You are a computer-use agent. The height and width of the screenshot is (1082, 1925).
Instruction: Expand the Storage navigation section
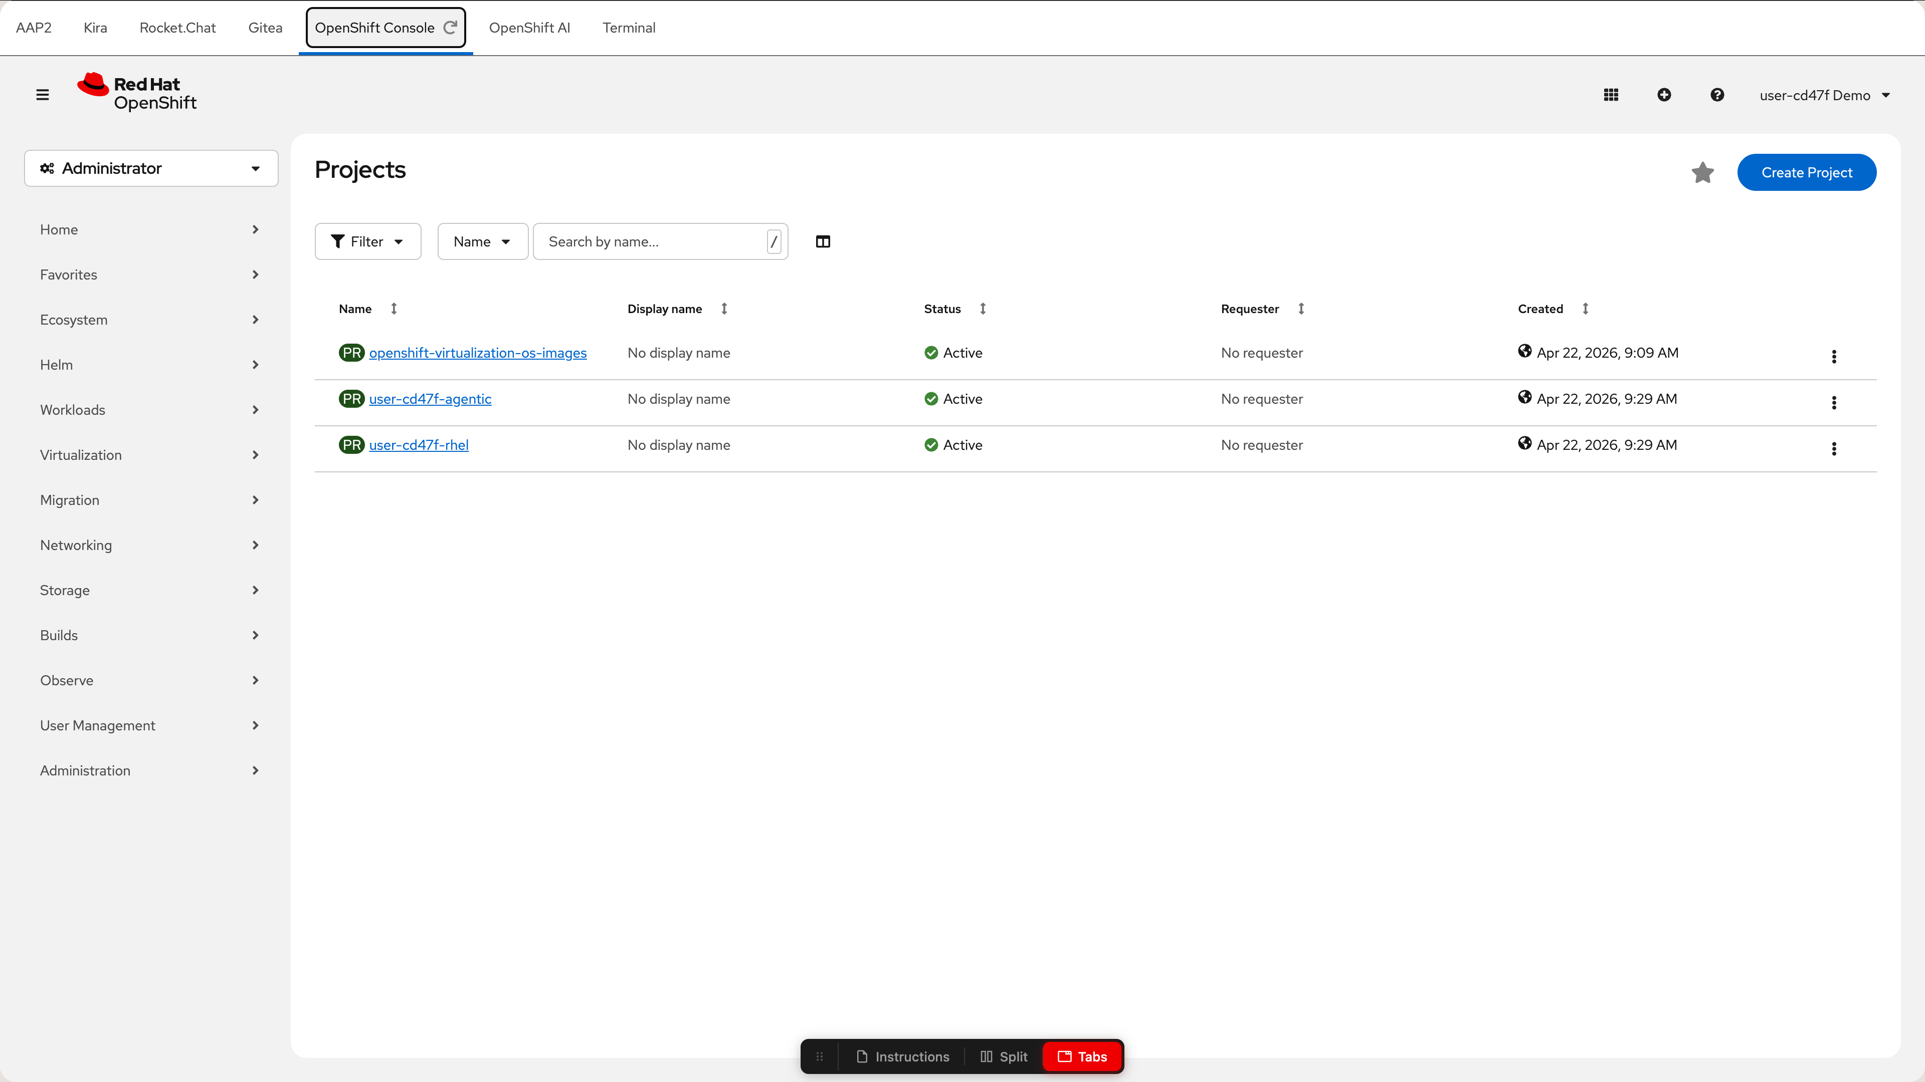149,590
